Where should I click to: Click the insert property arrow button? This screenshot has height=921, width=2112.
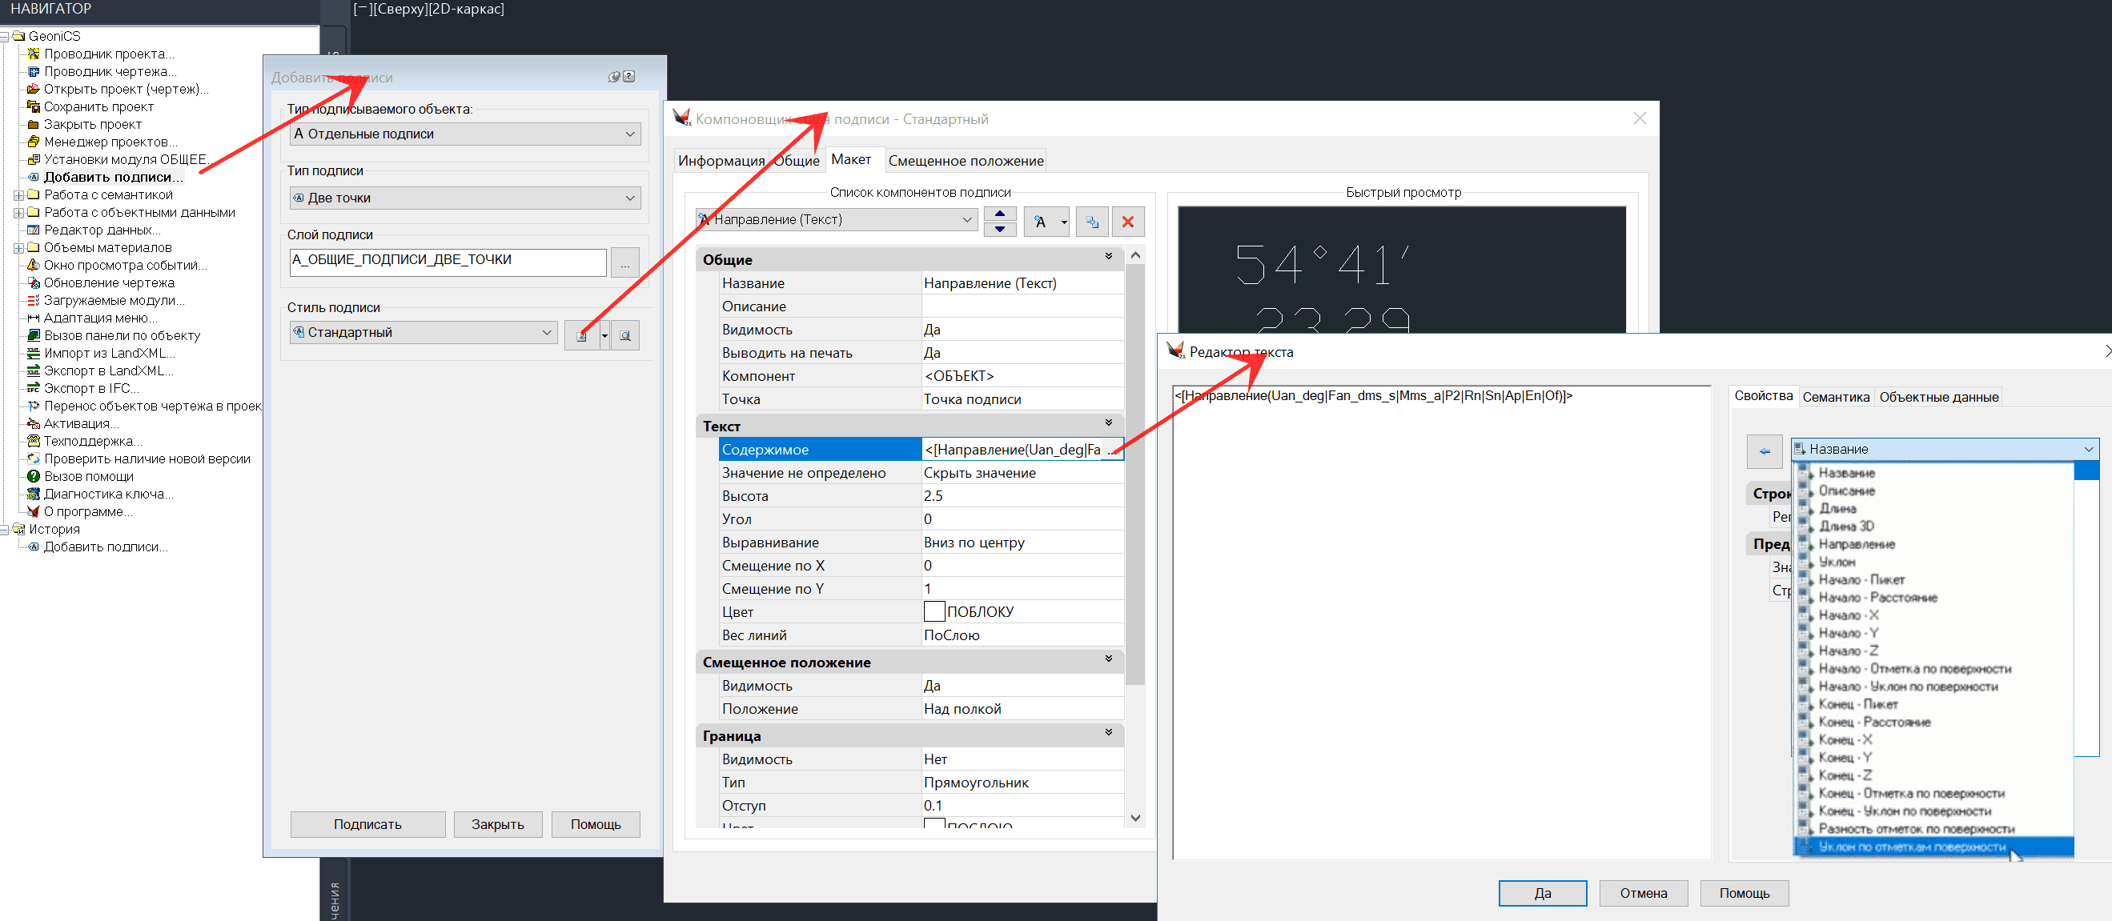(x=1765, y=450)
